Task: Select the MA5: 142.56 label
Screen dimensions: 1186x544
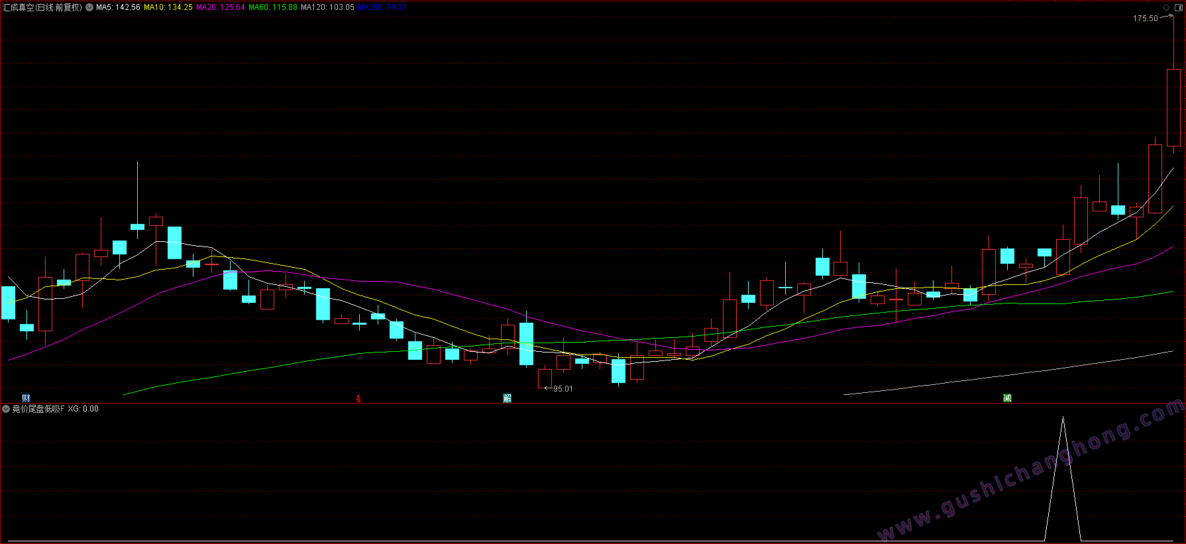Action: tap(118, 7)
